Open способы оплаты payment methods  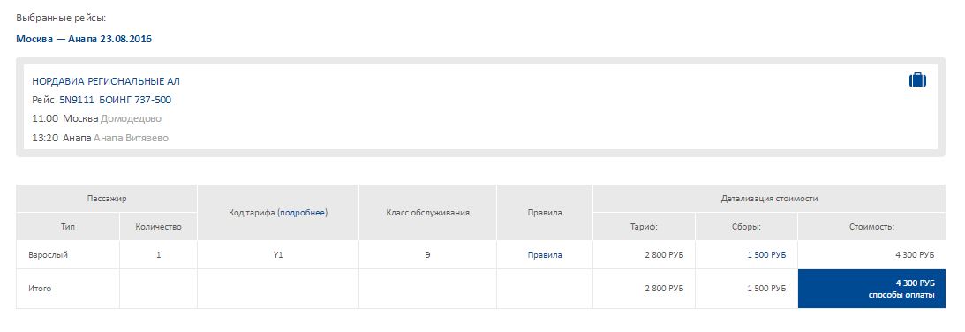[901, 296]
